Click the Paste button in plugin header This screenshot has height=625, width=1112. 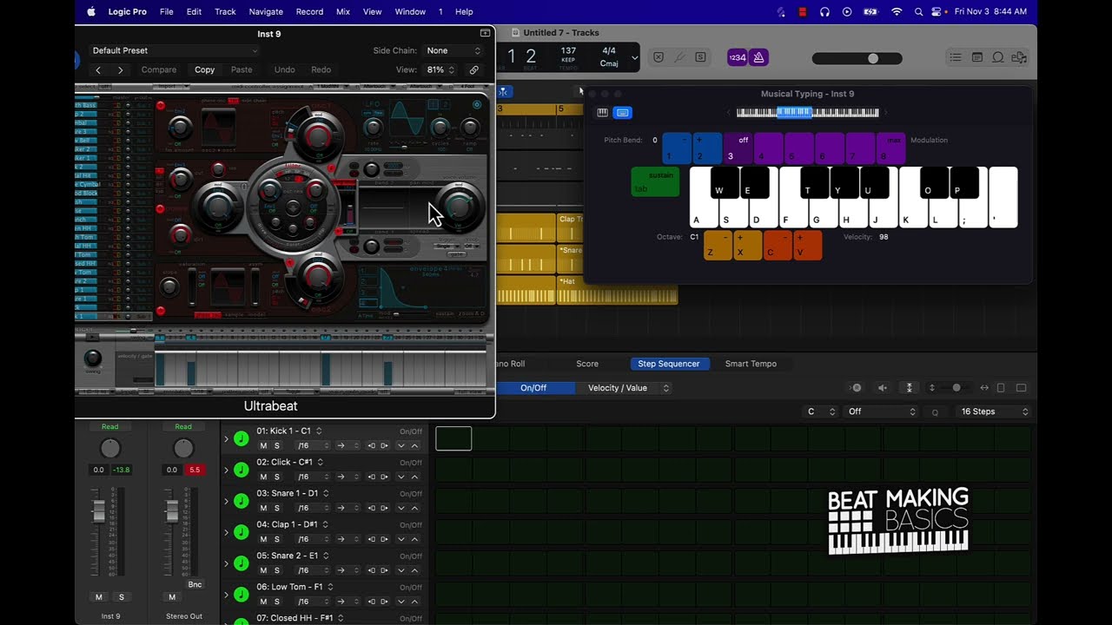pos(242,69)
